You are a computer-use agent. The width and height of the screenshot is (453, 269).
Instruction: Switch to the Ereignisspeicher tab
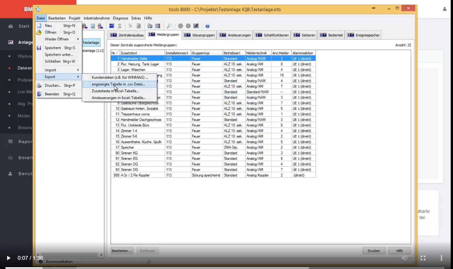point(363,35)
